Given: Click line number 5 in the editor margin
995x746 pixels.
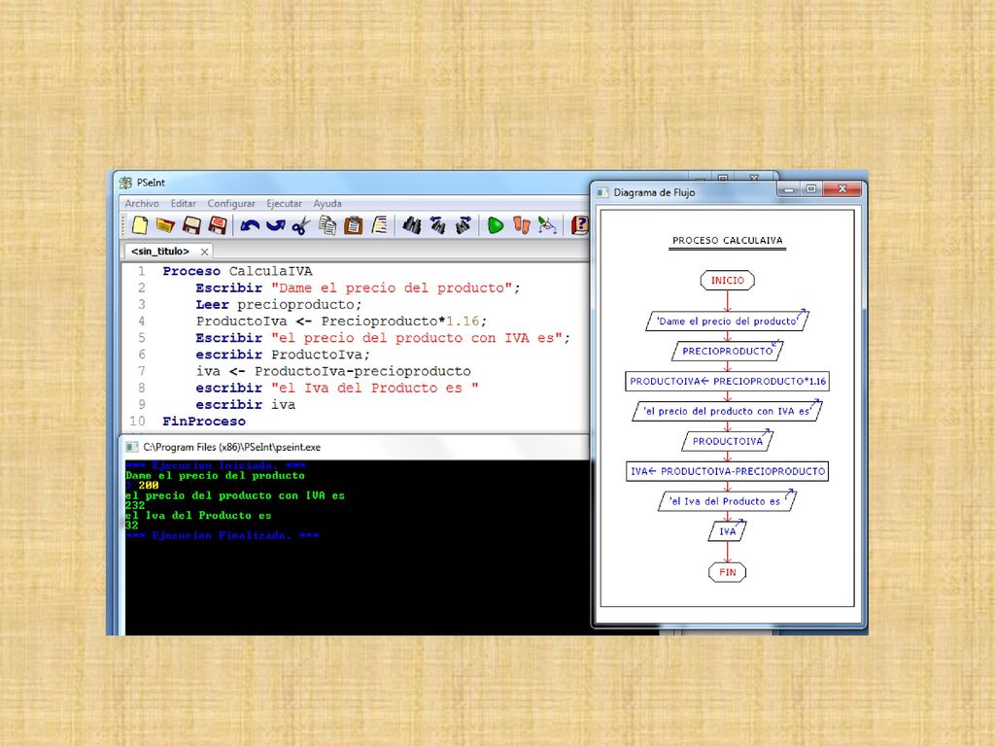Looking at the screenshot, I should coord(141,338).
